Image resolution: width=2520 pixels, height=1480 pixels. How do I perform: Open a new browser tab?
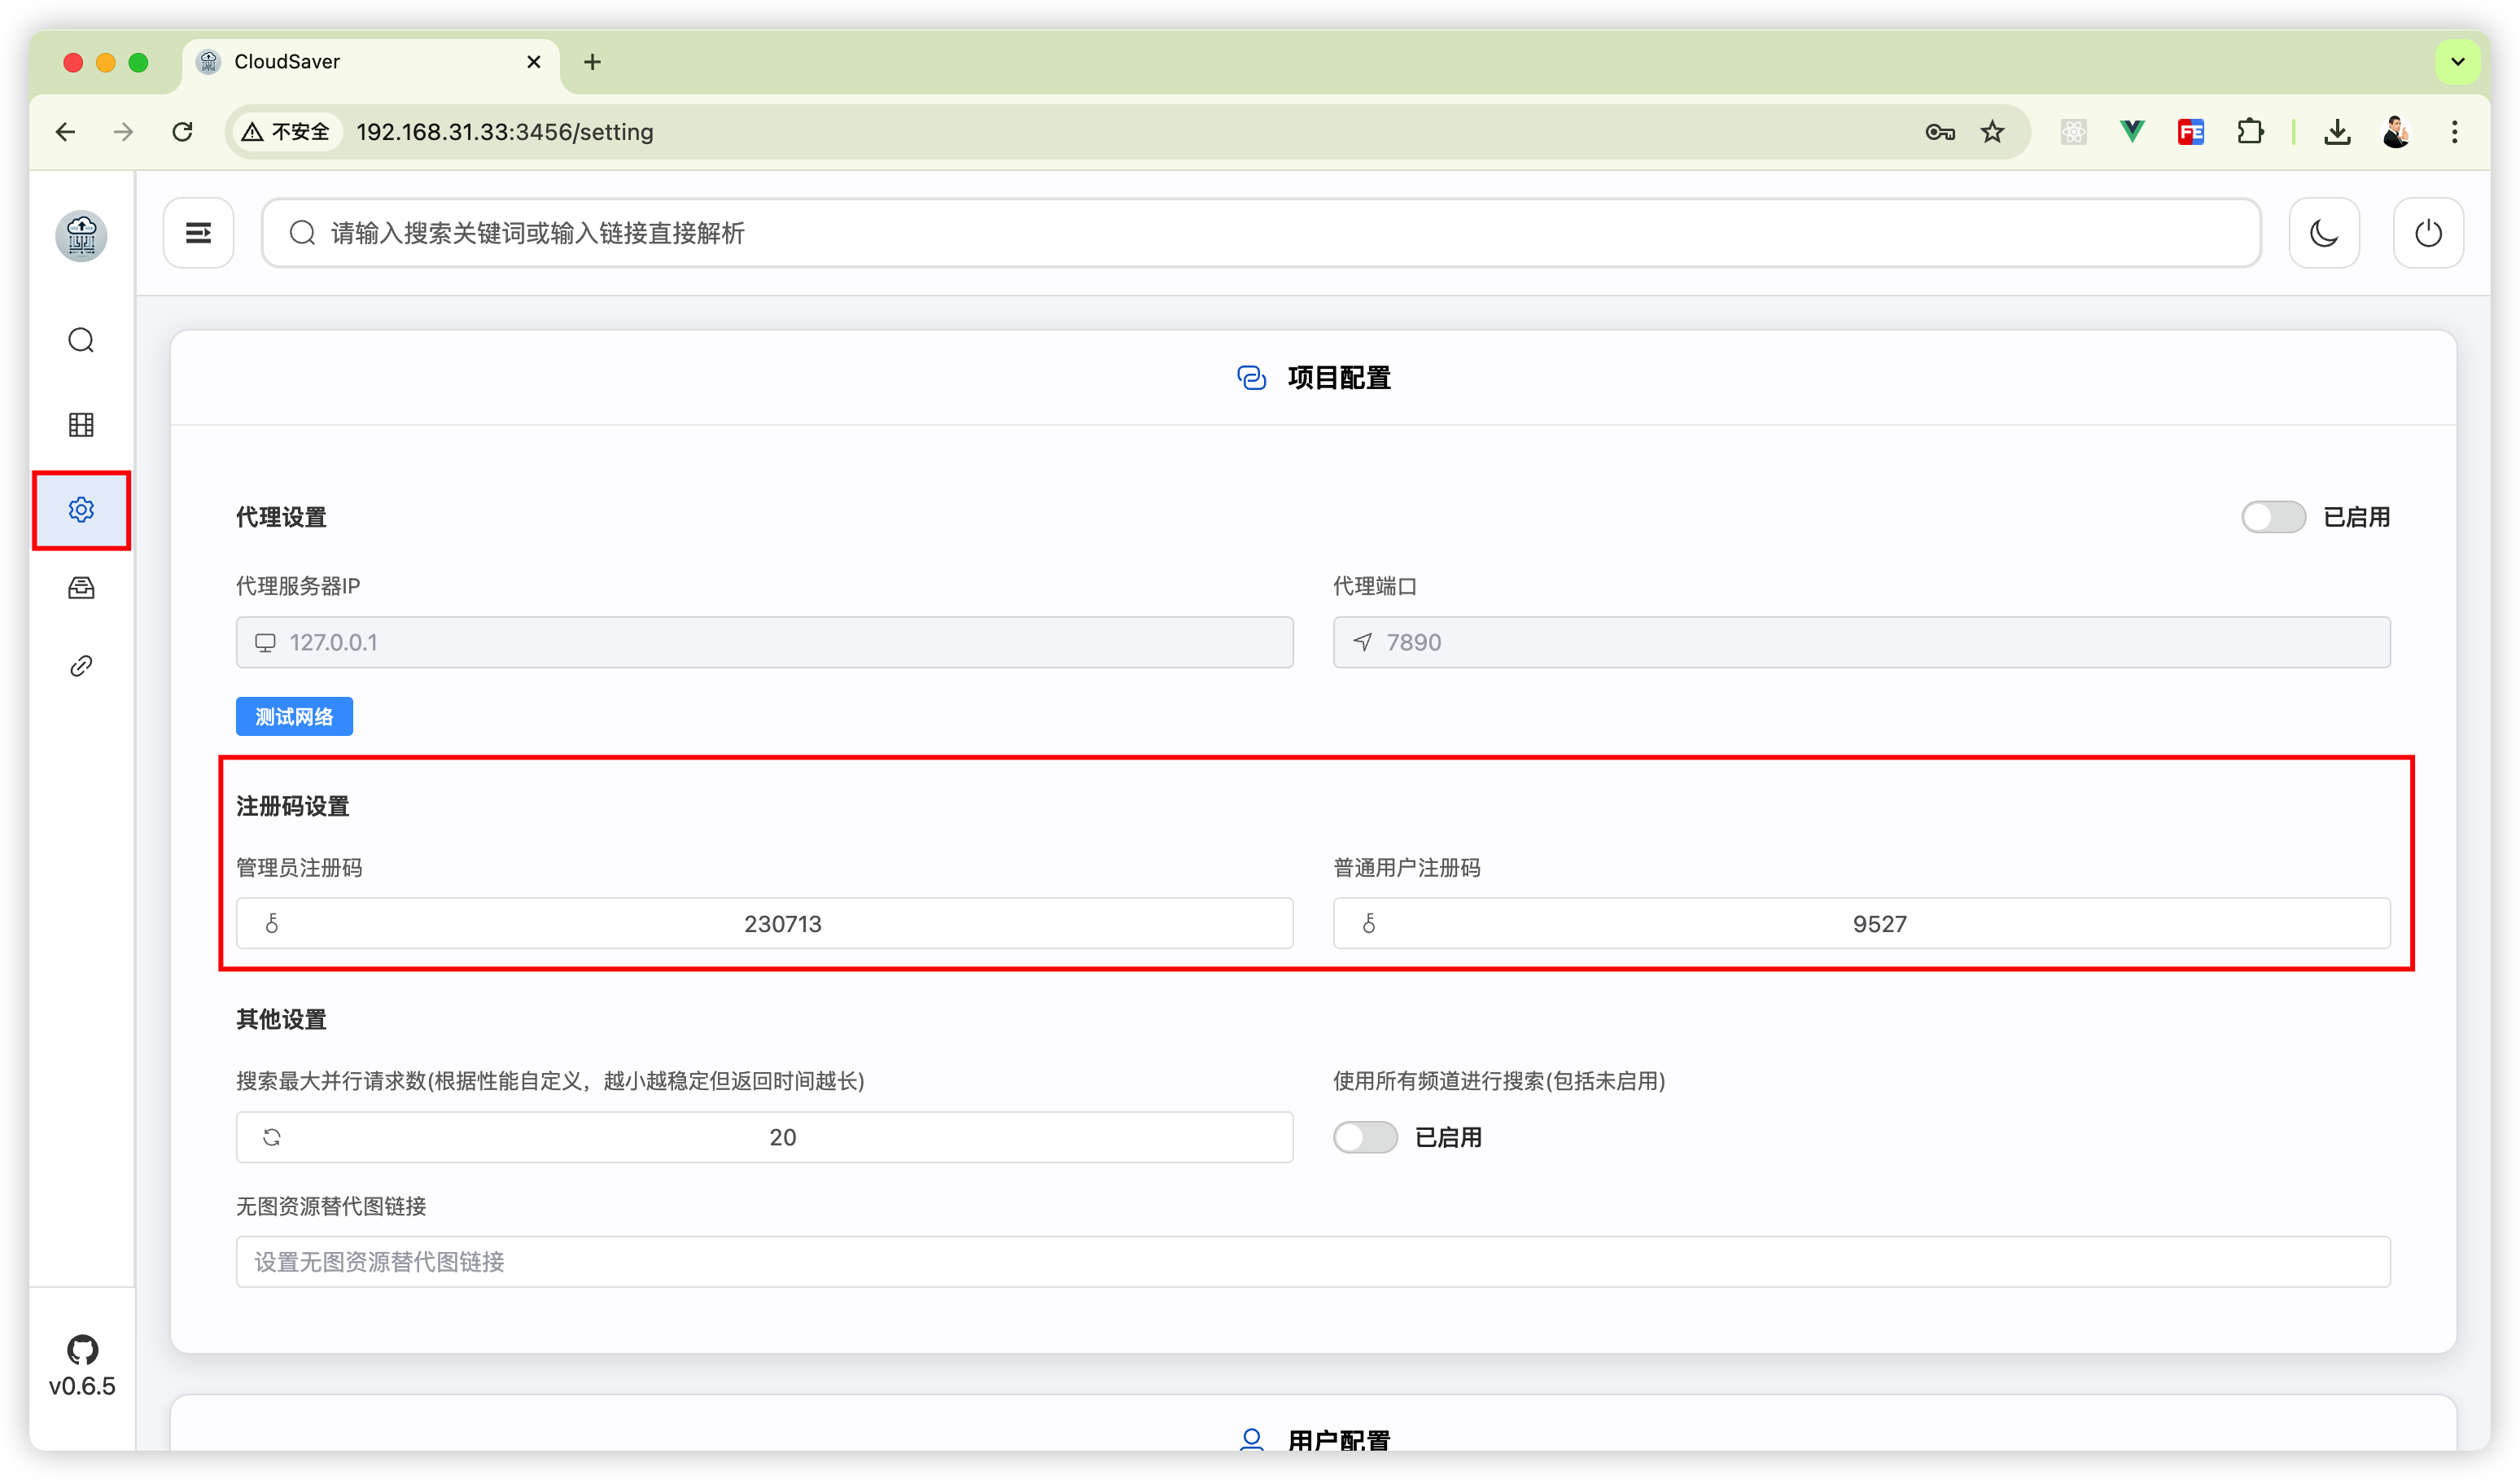point(592,62)
